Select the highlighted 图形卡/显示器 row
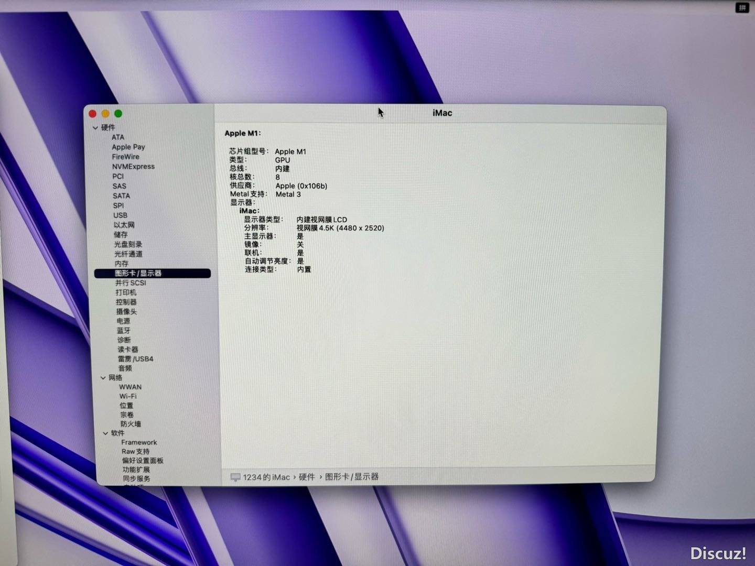This screenshot has width=755, height=566. coord(153,274)
